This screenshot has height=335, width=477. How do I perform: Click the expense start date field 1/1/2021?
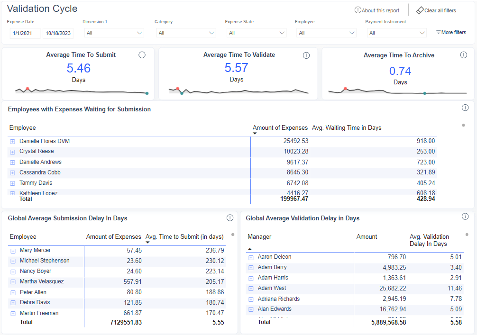point(25,33)
